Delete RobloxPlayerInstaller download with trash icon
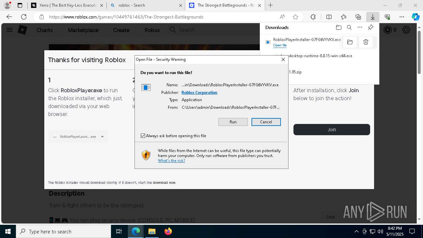The height and width of the screenshot is (238, 423). 366,42
